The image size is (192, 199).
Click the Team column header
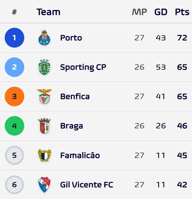(48, 12)
